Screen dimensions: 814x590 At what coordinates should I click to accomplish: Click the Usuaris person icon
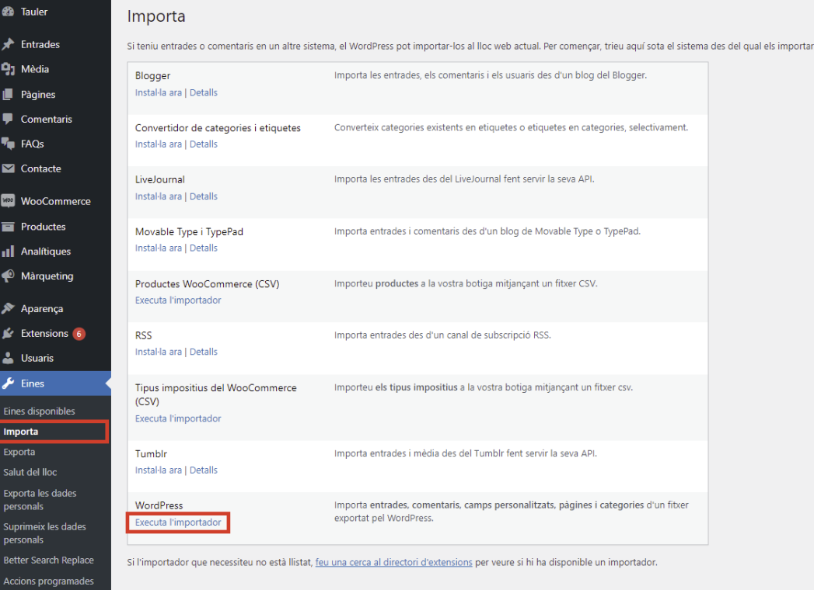click(8, 358)
